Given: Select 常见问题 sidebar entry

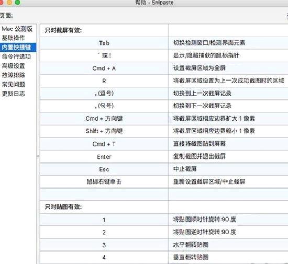Looking at the screenshot, I should point(14,84).
